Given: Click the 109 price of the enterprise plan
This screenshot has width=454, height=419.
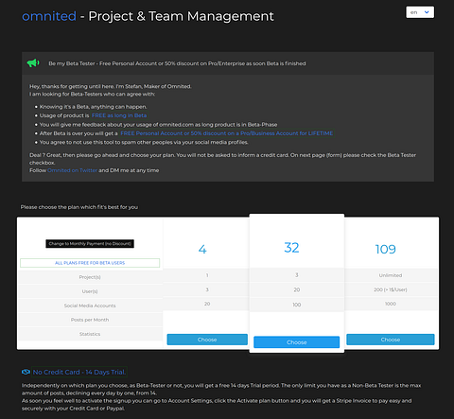Looking at the screenshot, I should [385, 249].
